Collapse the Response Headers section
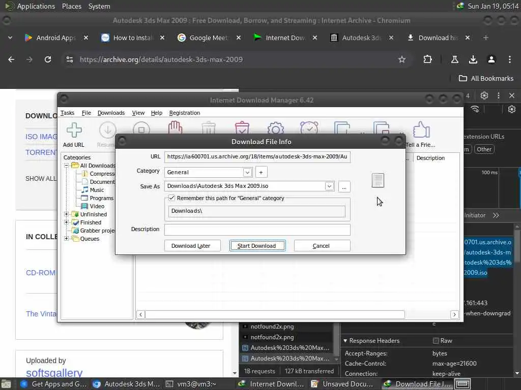The image size is (521, 390). (345, 341)
